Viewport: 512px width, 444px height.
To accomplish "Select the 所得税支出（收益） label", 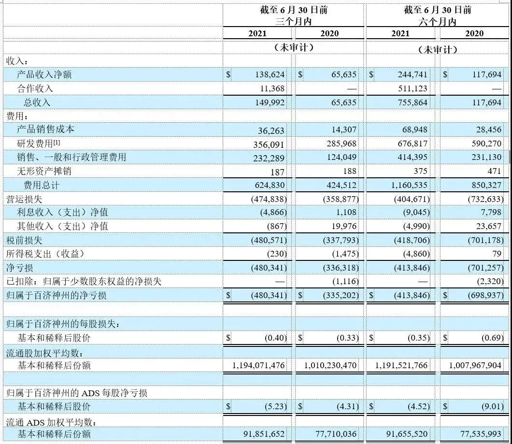I will pyautogui.click(x=45, y=254).
